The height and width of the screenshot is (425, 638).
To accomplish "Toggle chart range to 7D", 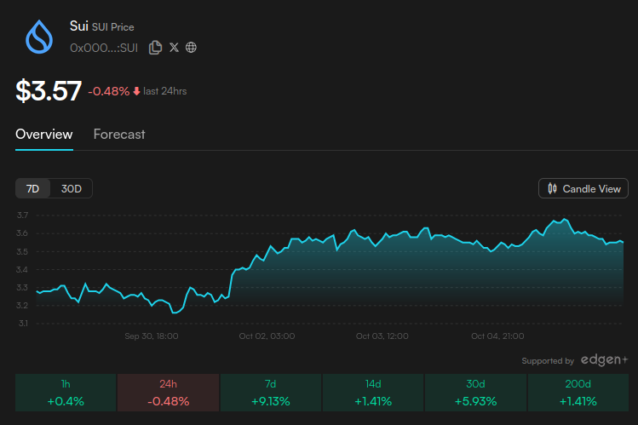I will 33,188.
